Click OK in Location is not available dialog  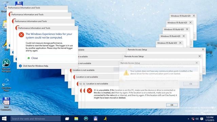pos(172,105)
